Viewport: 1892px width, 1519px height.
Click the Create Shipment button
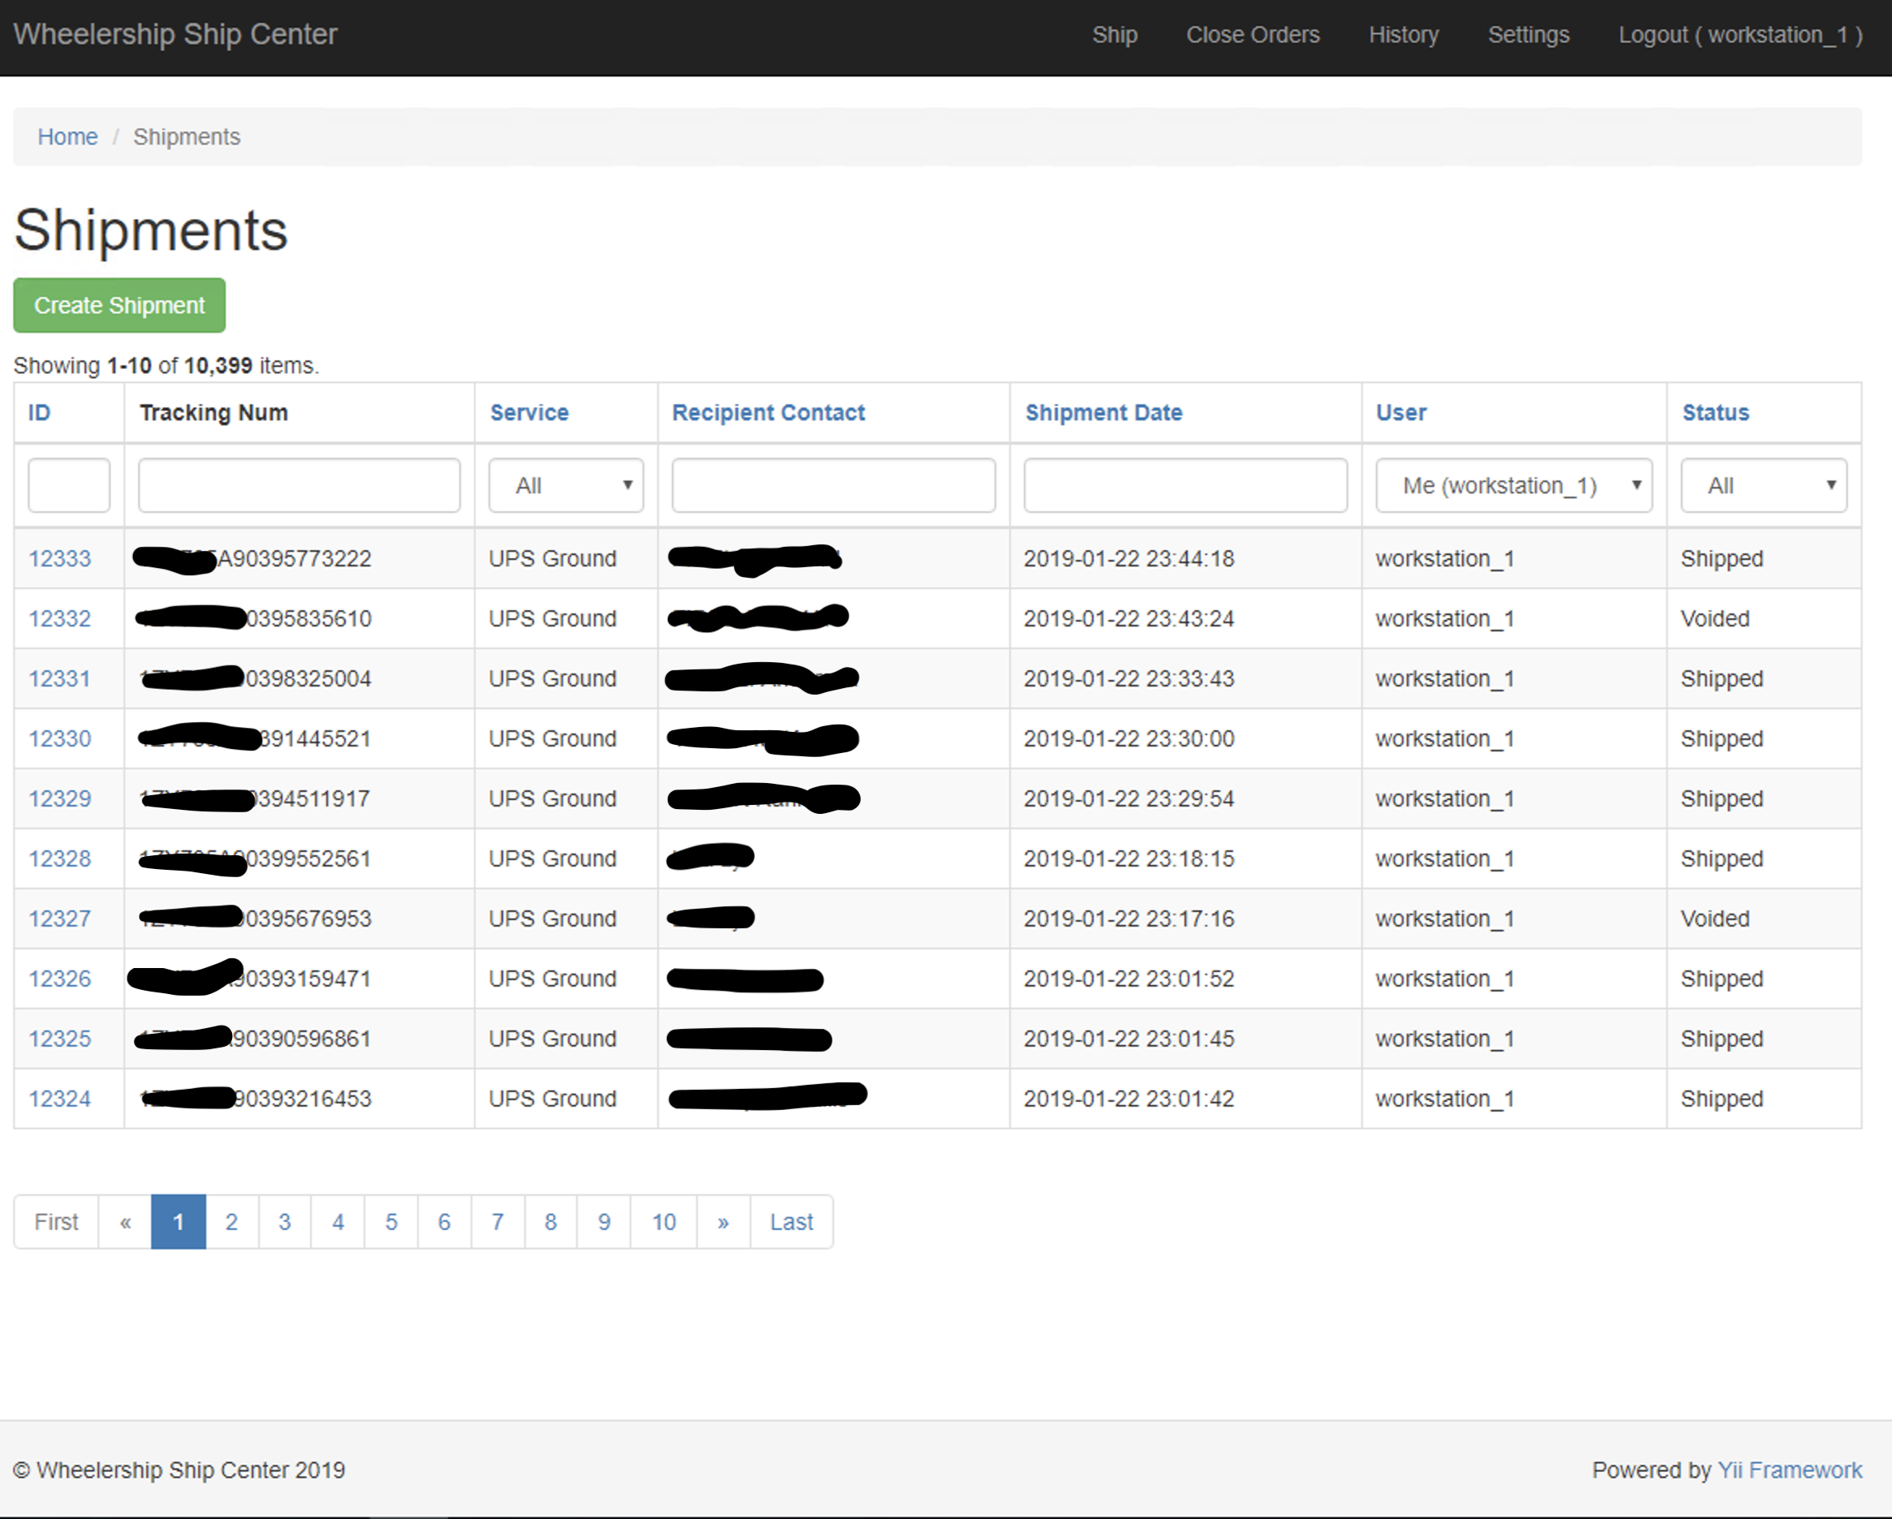pyautogui.click(x=118, y=305)
